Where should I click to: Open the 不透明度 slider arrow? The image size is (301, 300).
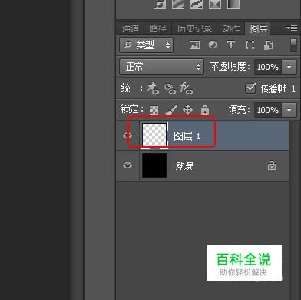pyautogui.click(x=289, y=67)
